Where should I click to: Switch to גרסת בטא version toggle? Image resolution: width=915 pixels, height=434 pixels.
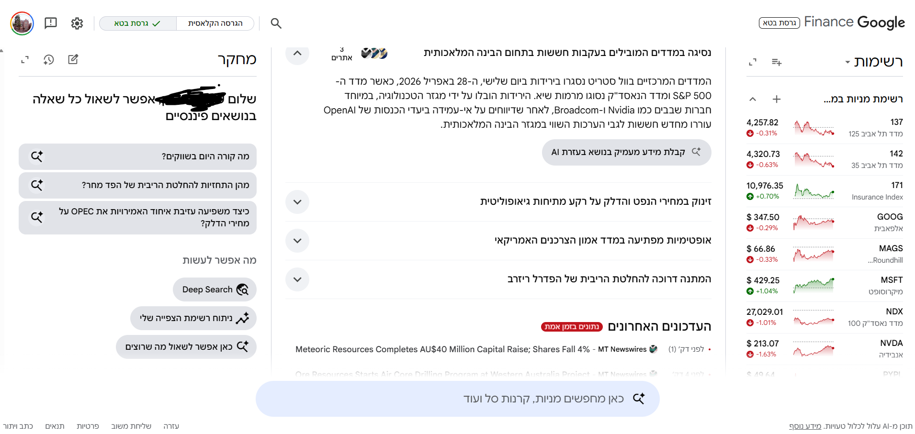point(138,23)
